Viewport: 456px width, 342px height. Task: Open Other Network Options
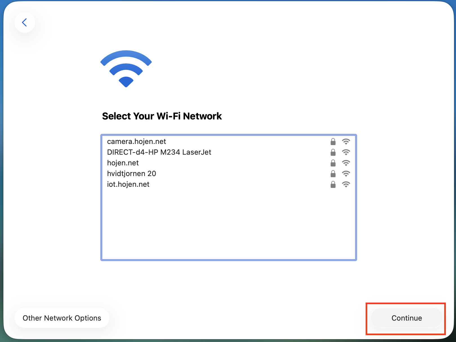[62, 318]
